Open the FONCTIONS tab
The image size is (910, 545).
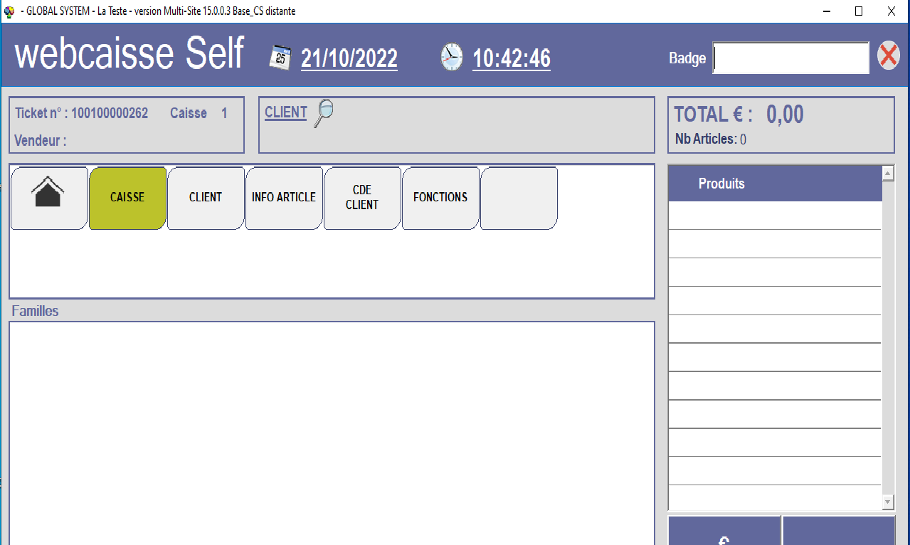440,198
